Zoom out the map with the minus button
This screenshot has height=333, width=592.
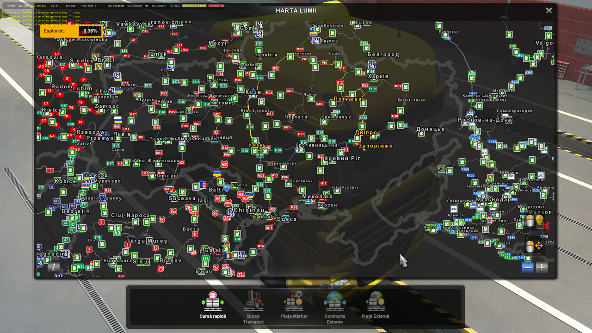coord(528,267)
